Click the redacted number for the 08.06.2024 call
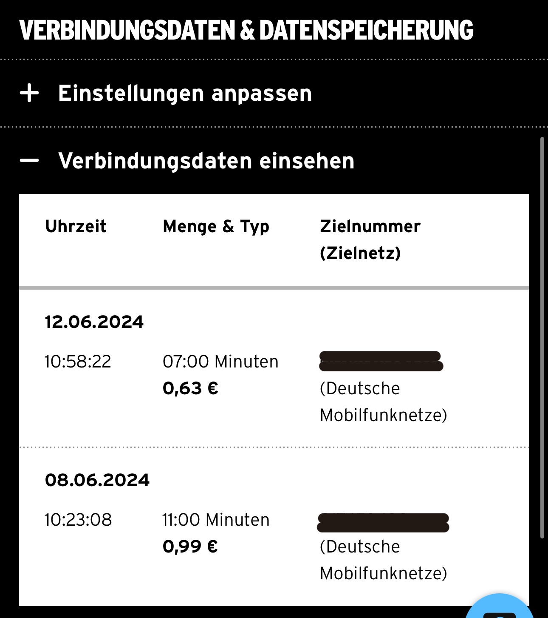The height and width of the screenshot is (618, 548). (x=383, y=523)
